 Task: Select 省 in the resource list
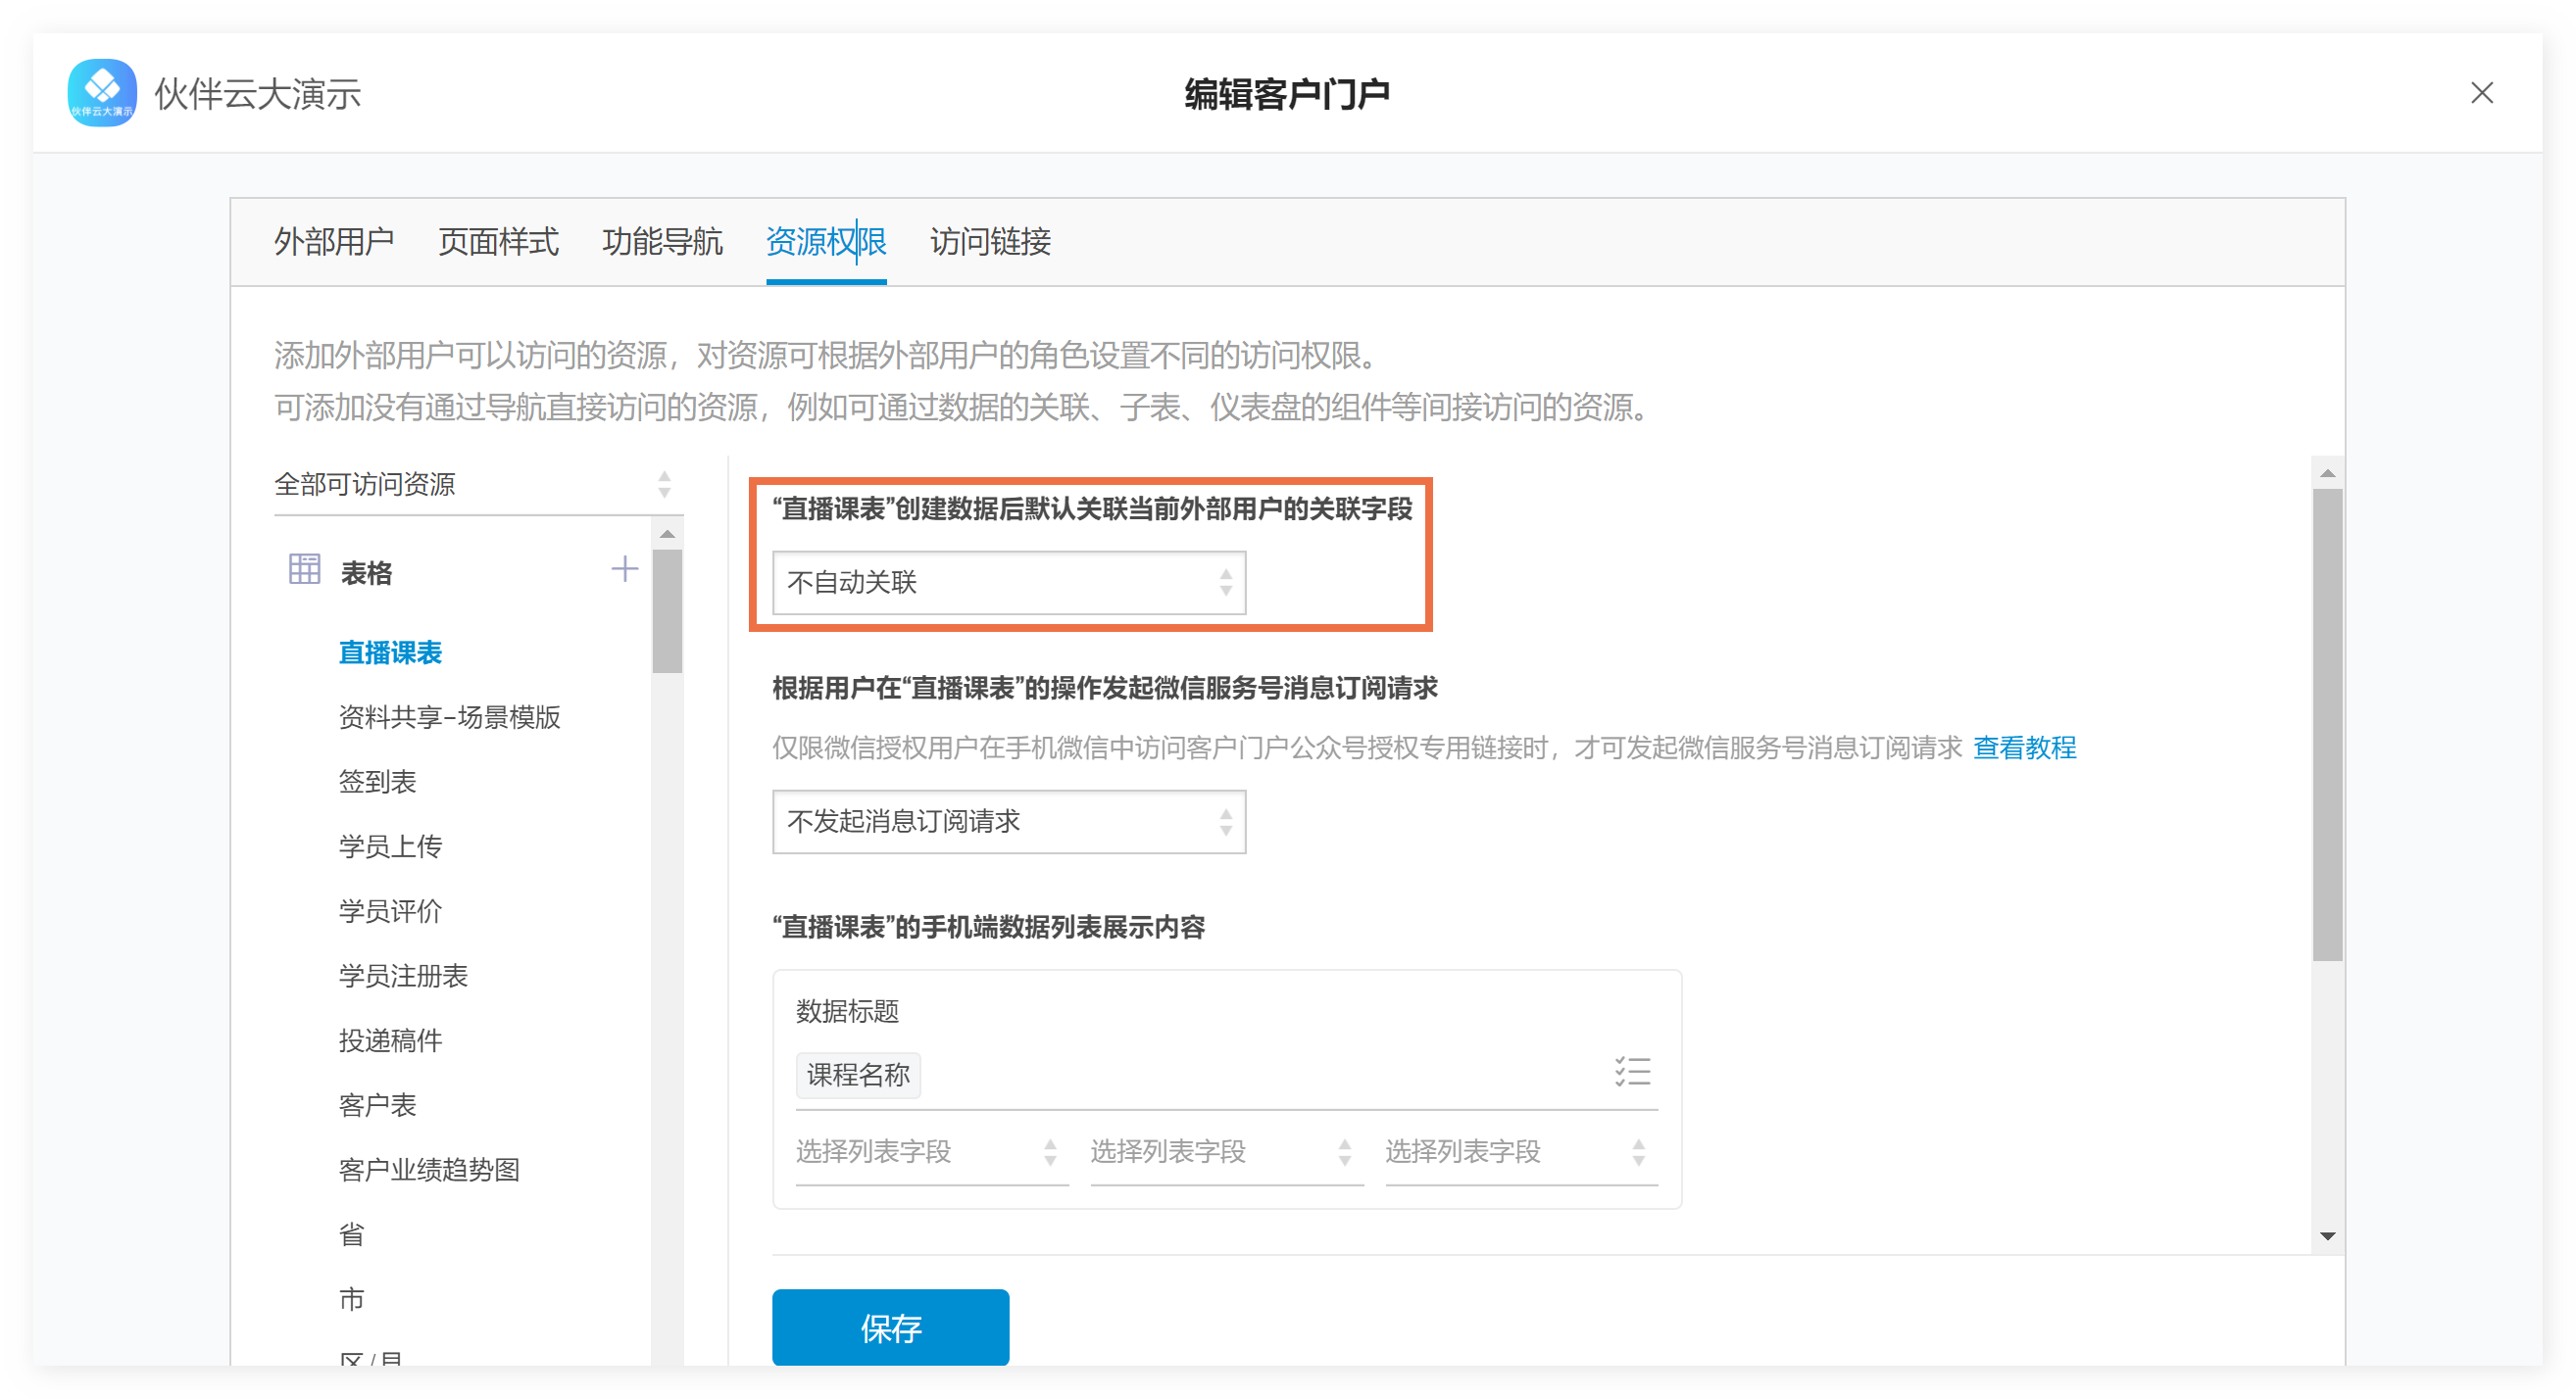pyautogui.click(x=351, y=1235)
